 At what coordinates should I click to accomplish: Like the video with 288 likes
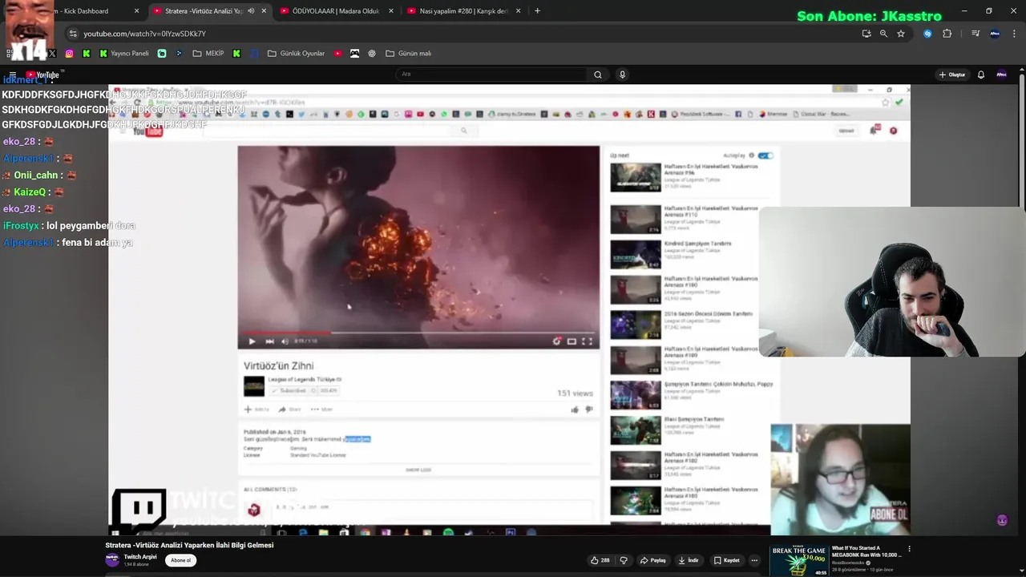600,560
